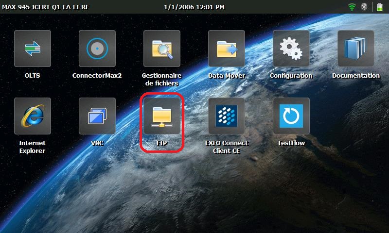Click the device name MAX-945-ICERT-Q1-EA-EI-RF
389x233 pixels.
pyautogui.click(x=45, y=7)
